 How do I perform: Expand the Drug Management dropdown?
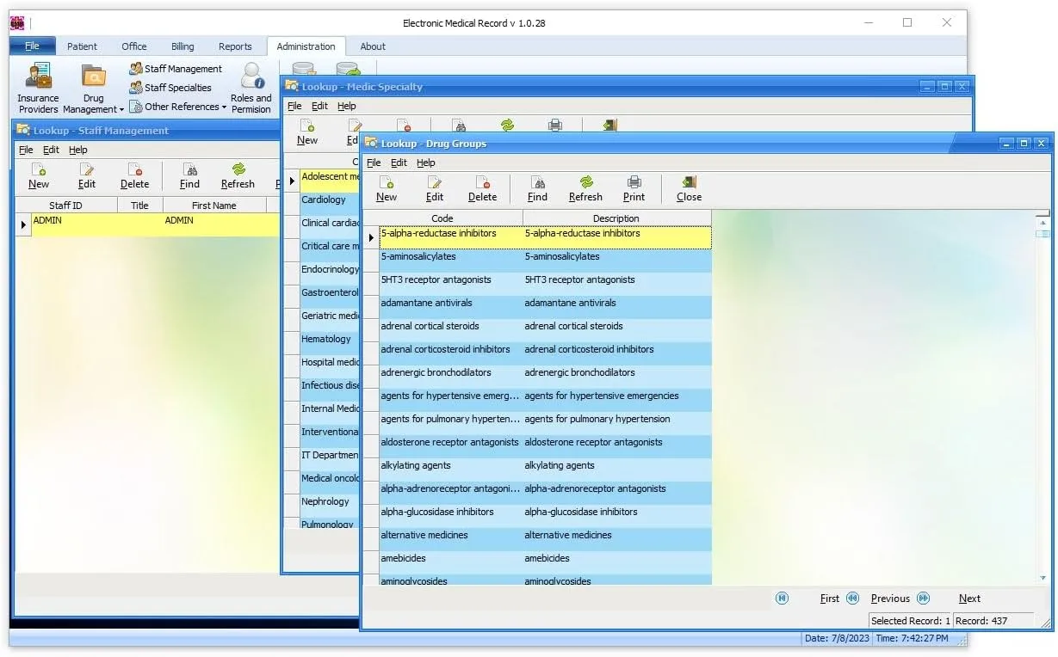(x=121, y=109)
